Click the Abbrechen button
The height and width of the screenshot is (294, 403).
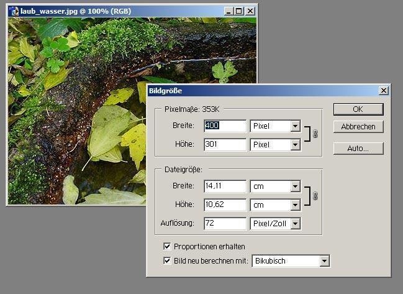358,127
